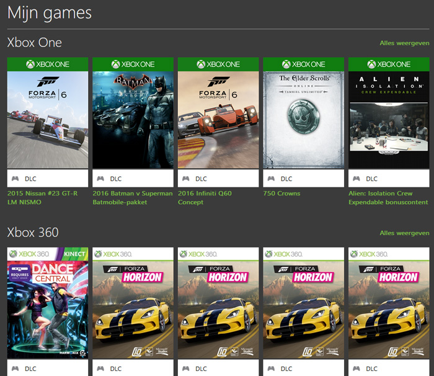Screen dimensions: 434x376
Task: Click the Xbox One logo above the Batman cover
Action: tap(133, 64)
